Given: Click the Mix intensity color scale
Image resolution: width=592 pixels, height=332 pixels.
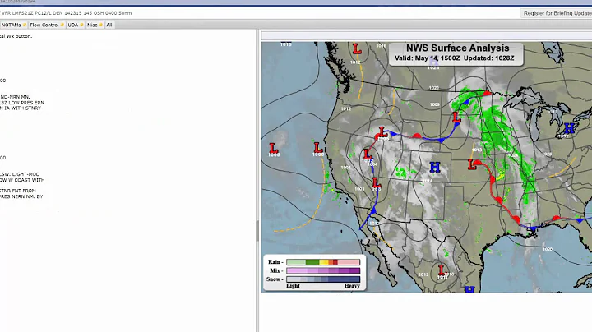Looking at the screenshot, I should tap(323, 270).
